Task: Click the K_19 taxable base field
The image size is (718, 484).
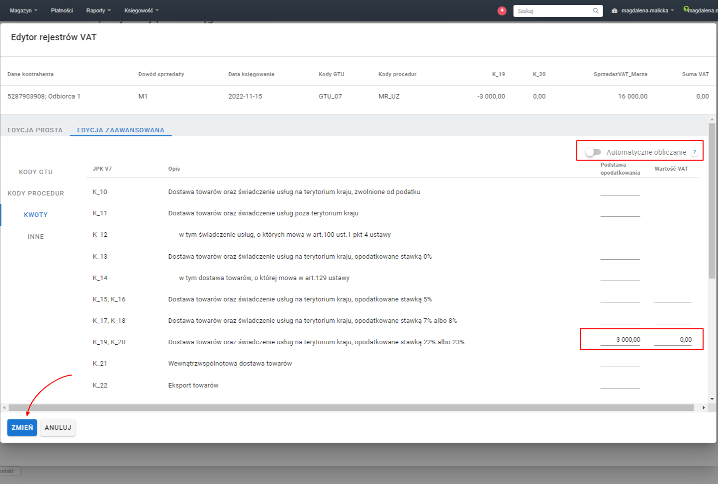Action: pos(620,340)
